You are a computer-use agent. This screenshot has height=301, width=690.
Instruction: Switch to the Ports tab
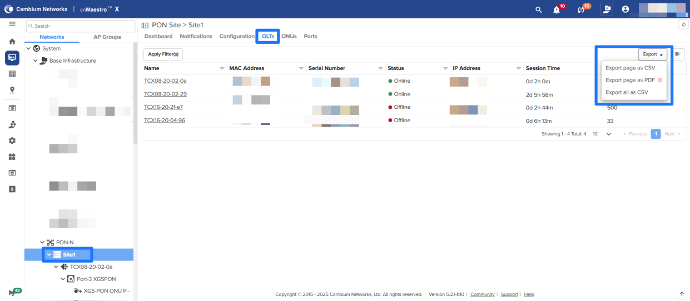pyautogui.click(x=310, y=36)
